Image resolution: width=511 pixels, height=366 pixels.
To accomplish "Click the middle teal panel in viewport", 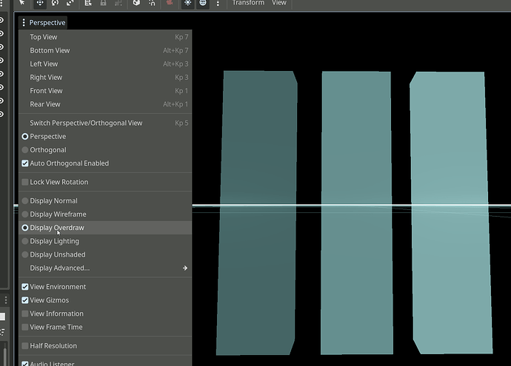I will pos(357,213).
